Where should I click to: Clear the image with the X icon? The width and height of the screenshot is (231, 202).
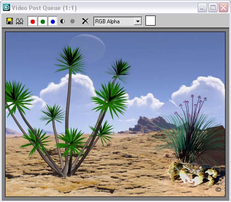click(85, 21)
